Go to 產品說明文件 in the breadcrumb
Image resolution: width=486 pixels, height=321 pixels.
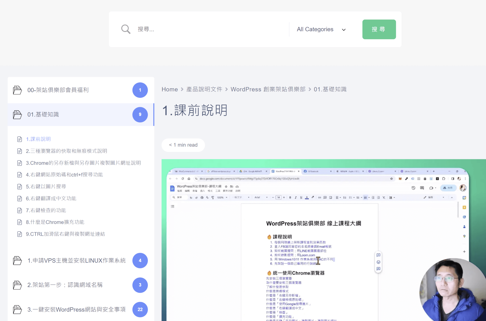click(204, 89)
